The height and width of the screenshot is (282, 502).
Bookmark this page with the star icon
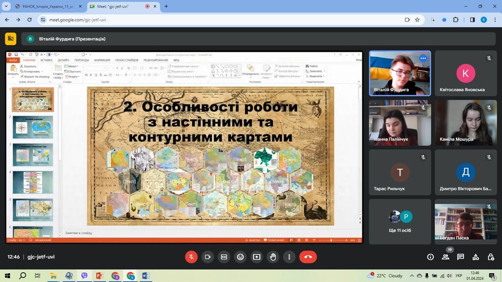417,20
